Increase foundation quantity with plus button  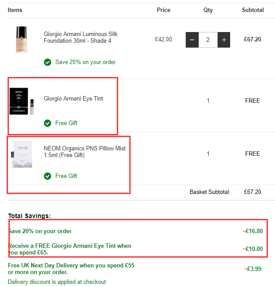pyautogui.click(x=224, y=40)
